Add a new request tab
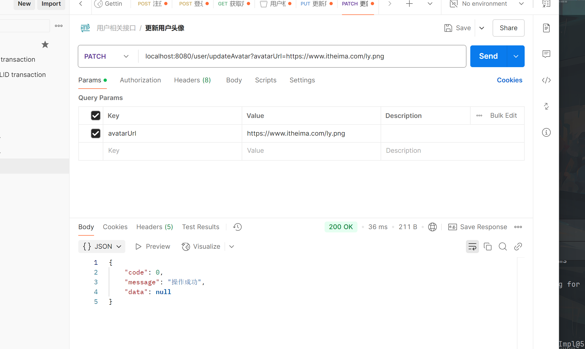The height and width of the screenshot is (349, 585). (x=409, y=4)
